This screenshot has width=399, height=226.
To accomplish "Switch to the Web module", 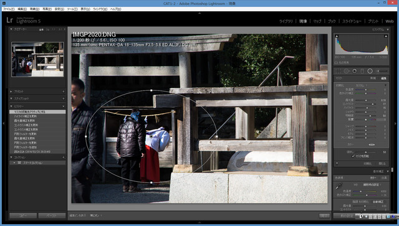I will pyautogui.click(x=389, y=21).
